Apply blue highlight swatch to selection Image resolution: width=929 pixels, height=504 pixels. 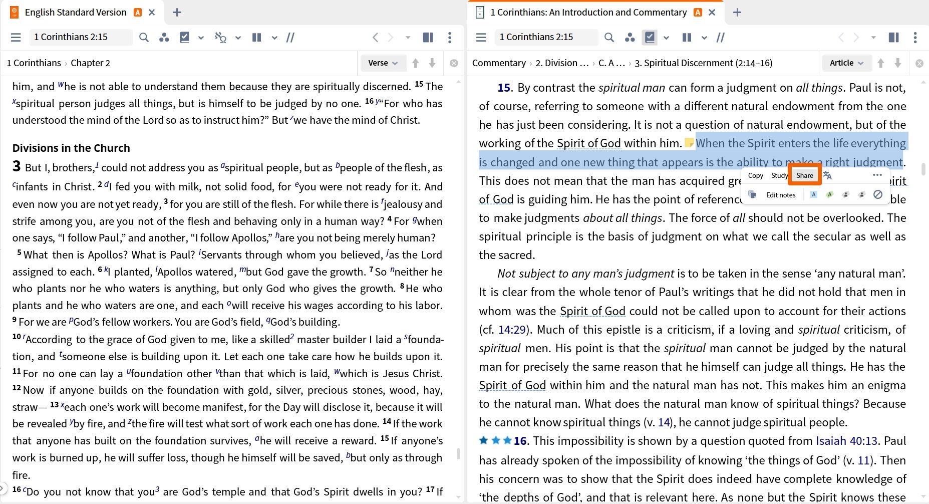pos(814,194)
